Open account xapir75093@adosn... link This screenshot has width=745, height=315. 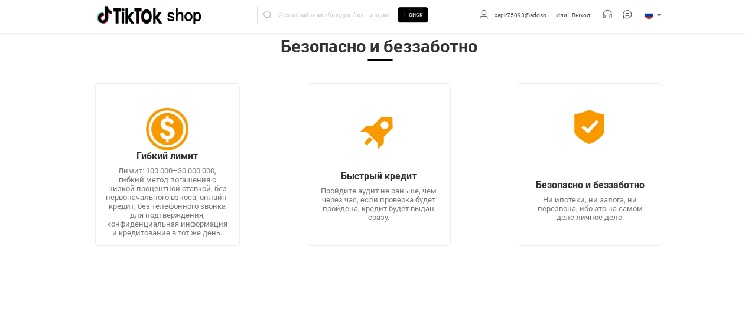pos(522,15)
